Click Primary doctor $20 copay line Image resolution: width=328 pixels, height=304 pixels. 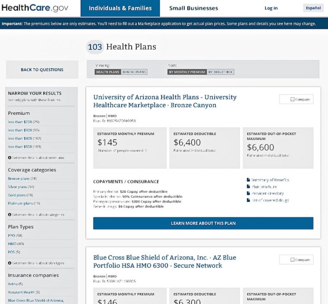pos(130,191)
